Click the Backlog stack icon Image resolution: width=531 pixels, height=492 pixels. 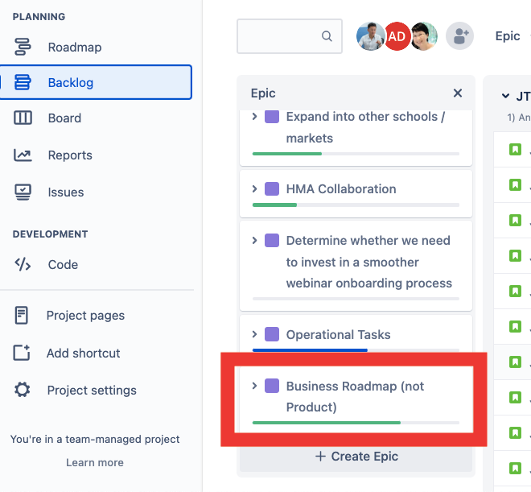pyautogui.click(x=23, y=82)
